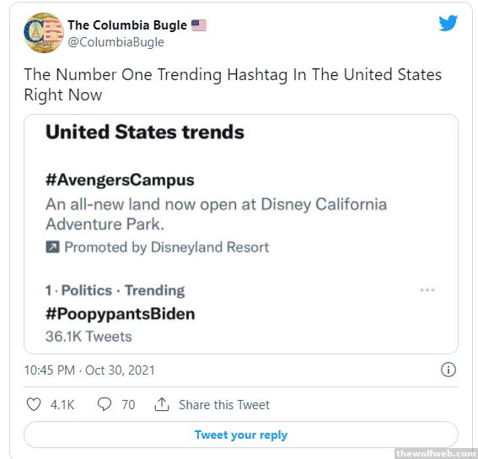
Task: Select Share this Tweet text
Action: click(224, 405)
